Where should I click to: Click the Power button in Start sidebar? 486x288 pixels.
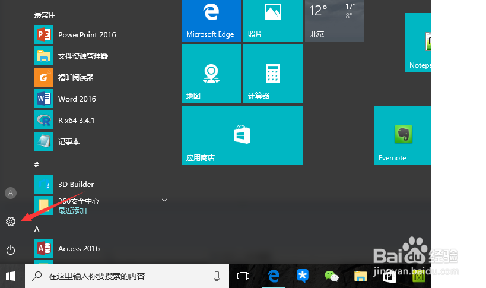(11, 250)
